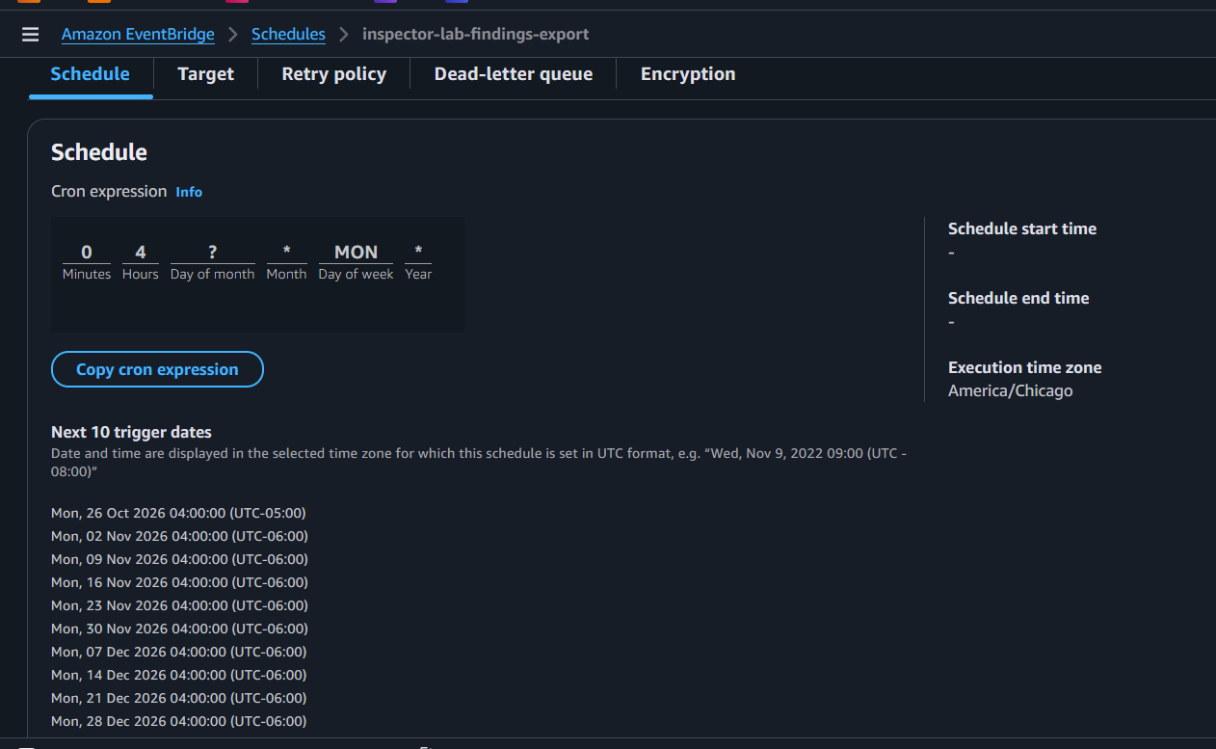The image size is (1216, 749).
Task: Click the Cron expression label
Action: (109, 191)
